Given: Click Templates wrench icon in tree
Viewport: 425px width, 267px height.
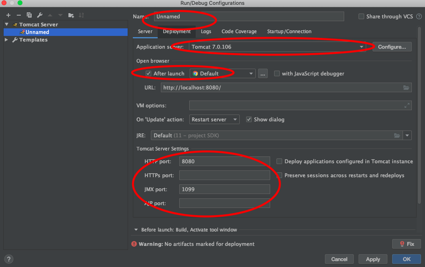Looking at the screenshot, I should point(15,40).
